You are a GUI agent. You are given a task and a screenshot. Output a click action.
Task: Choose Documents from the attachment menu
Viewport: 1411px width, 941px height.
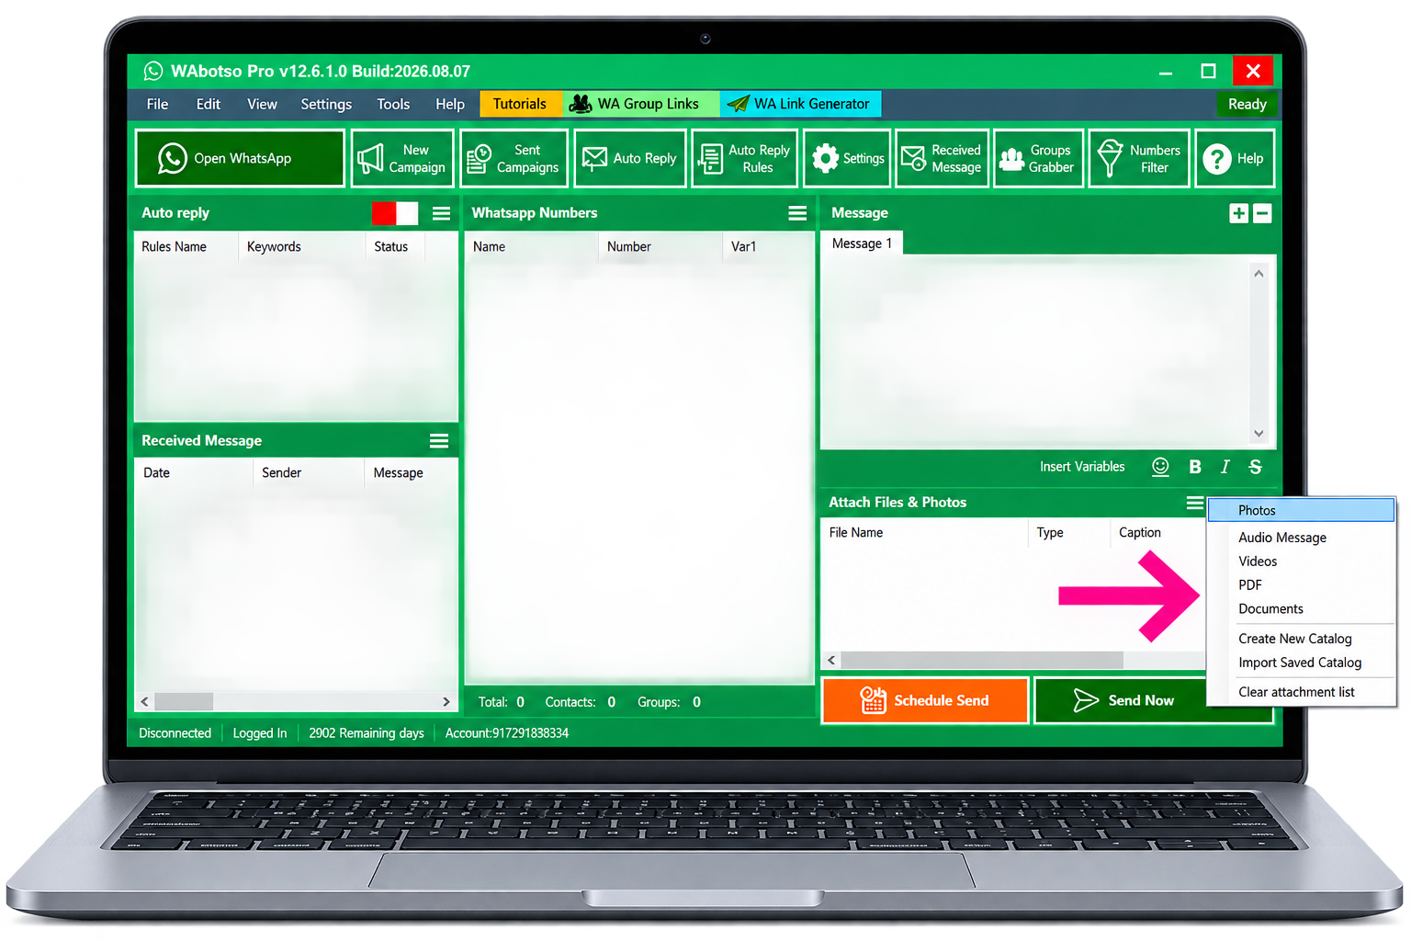pyautogui.click(x=1301, y=609)
